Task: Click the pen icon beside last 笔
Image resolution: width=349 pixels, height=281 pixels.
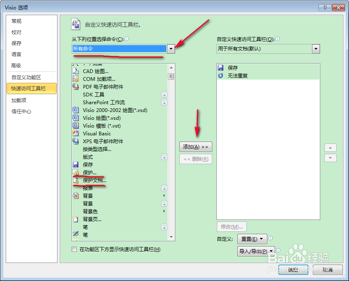Action: pyautogui.click(x=76, y=234)
